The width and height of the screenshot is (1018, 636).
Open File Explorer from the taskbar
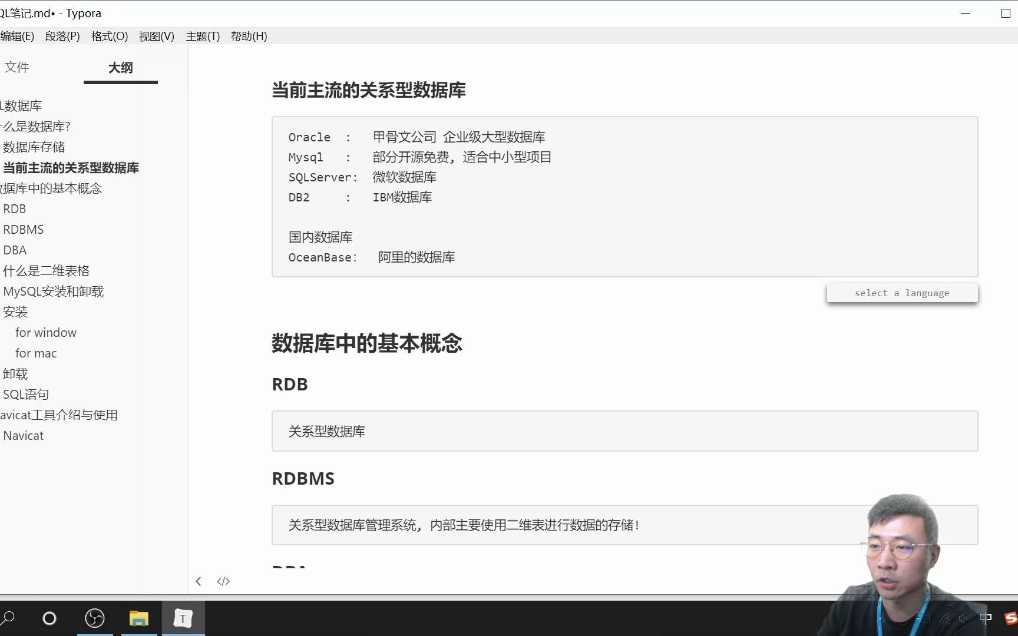pyautogui.click(x=139, y=618)
